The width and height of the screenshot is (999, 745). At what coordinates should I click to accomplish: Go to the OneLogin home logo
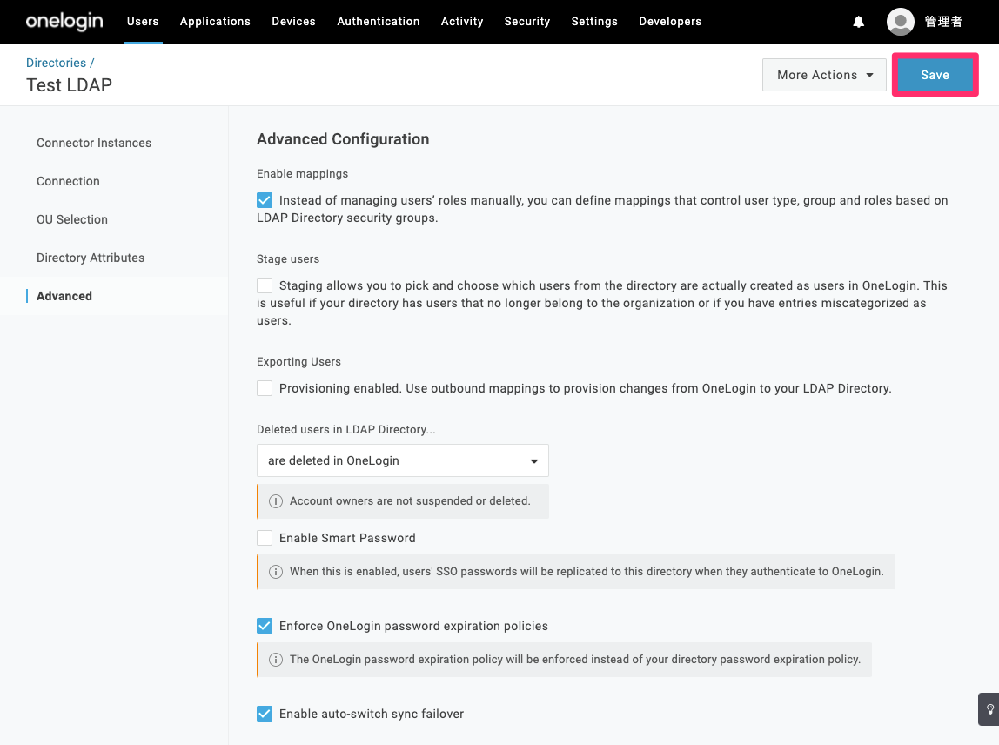[64, 22]
